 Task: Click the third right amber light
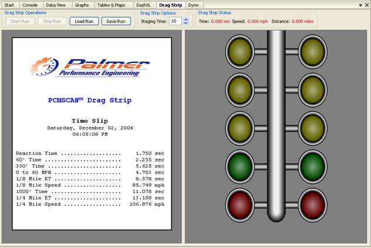click(x=312, y=128)
